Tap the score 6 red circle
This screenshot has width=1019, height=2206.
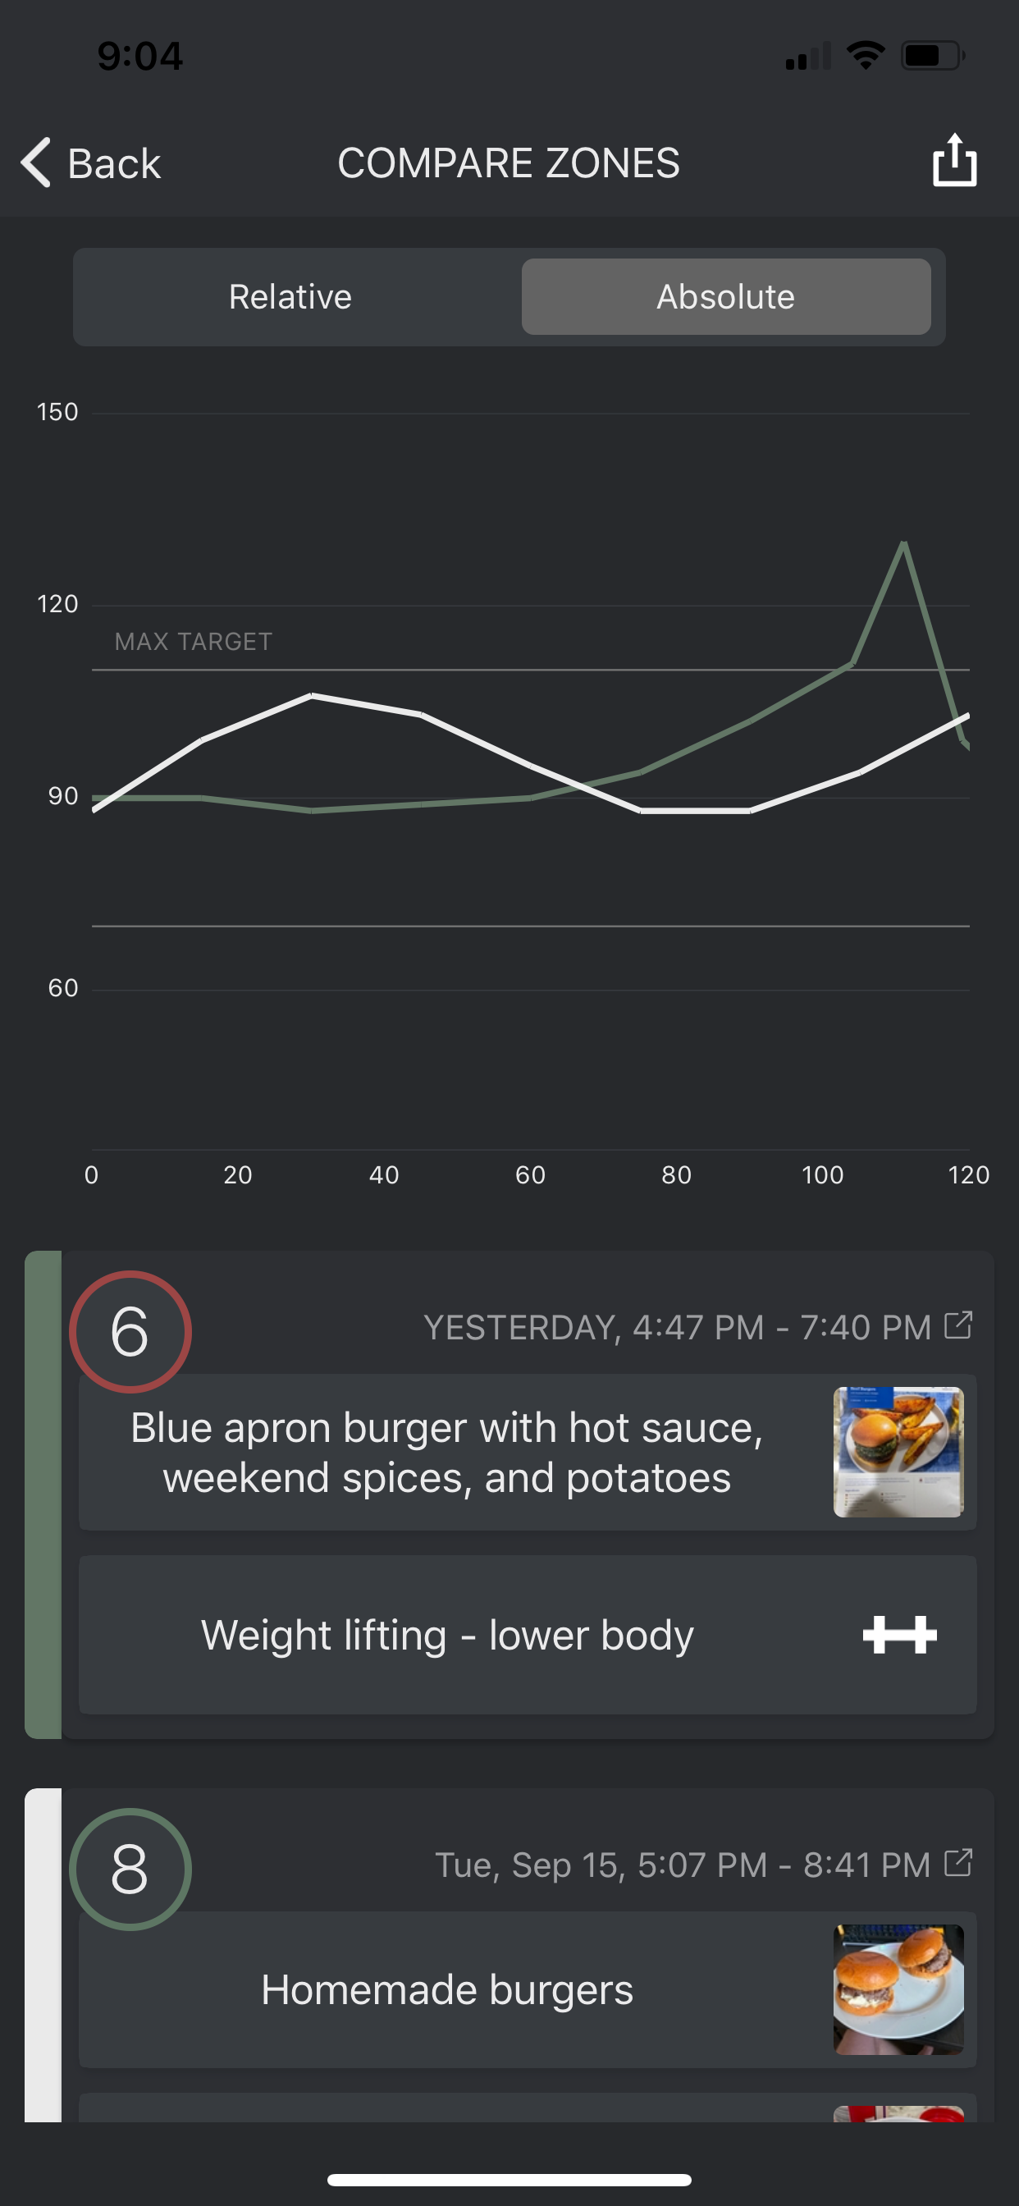(x=130, y=1332)
